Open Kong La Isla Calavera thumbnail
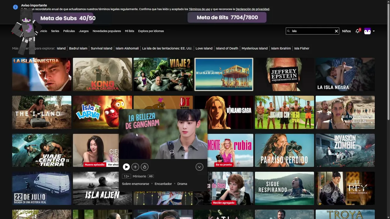 click(x=102, y=75)
